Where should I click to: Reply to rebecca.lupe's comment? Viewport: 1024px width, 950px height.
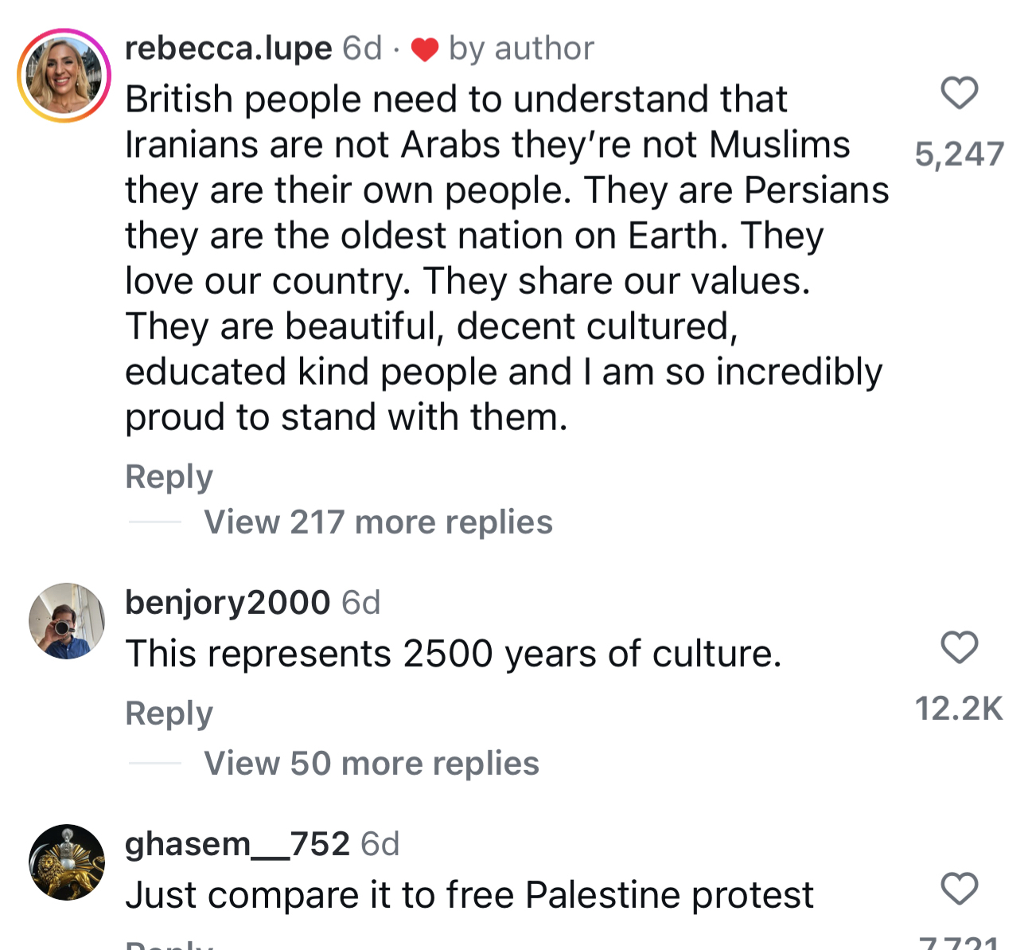169,477
